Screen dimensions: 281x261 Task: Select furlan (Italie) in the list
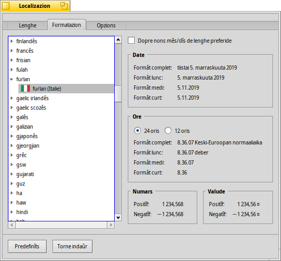(x=66, y=89)
